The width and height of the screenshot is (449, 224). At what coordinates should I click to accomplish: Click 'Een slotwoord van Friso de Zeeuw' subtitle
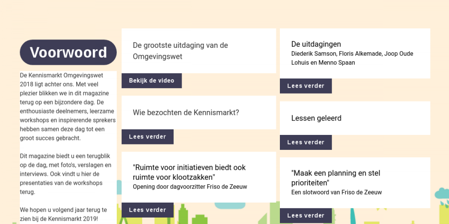[336, 192]
